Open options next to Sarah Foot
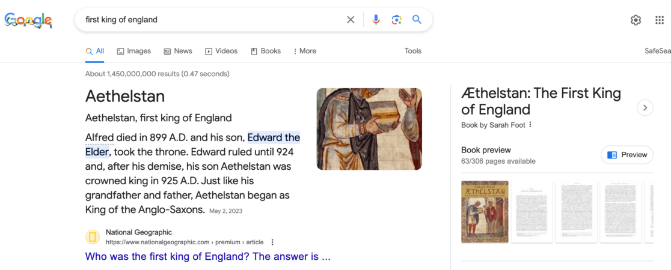 click(530, 125)
